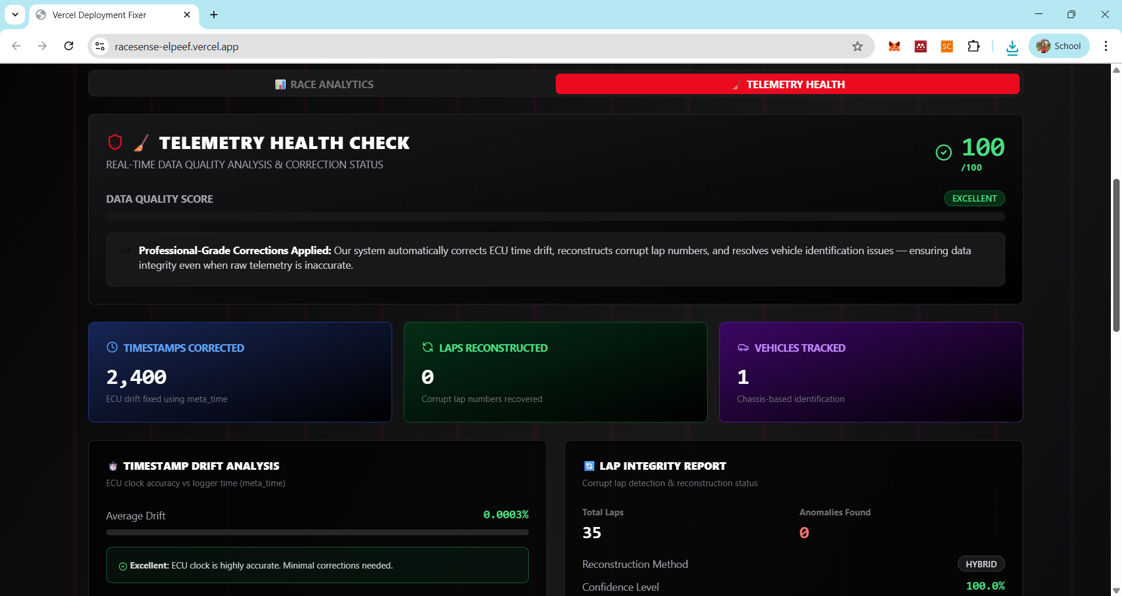View site information in the address bar

(x=100, y=46)
